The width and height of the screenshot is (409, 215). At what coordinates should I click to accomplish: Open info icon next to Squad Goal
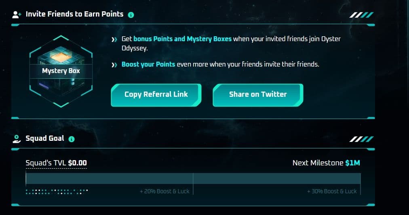(x=72, y=139)
